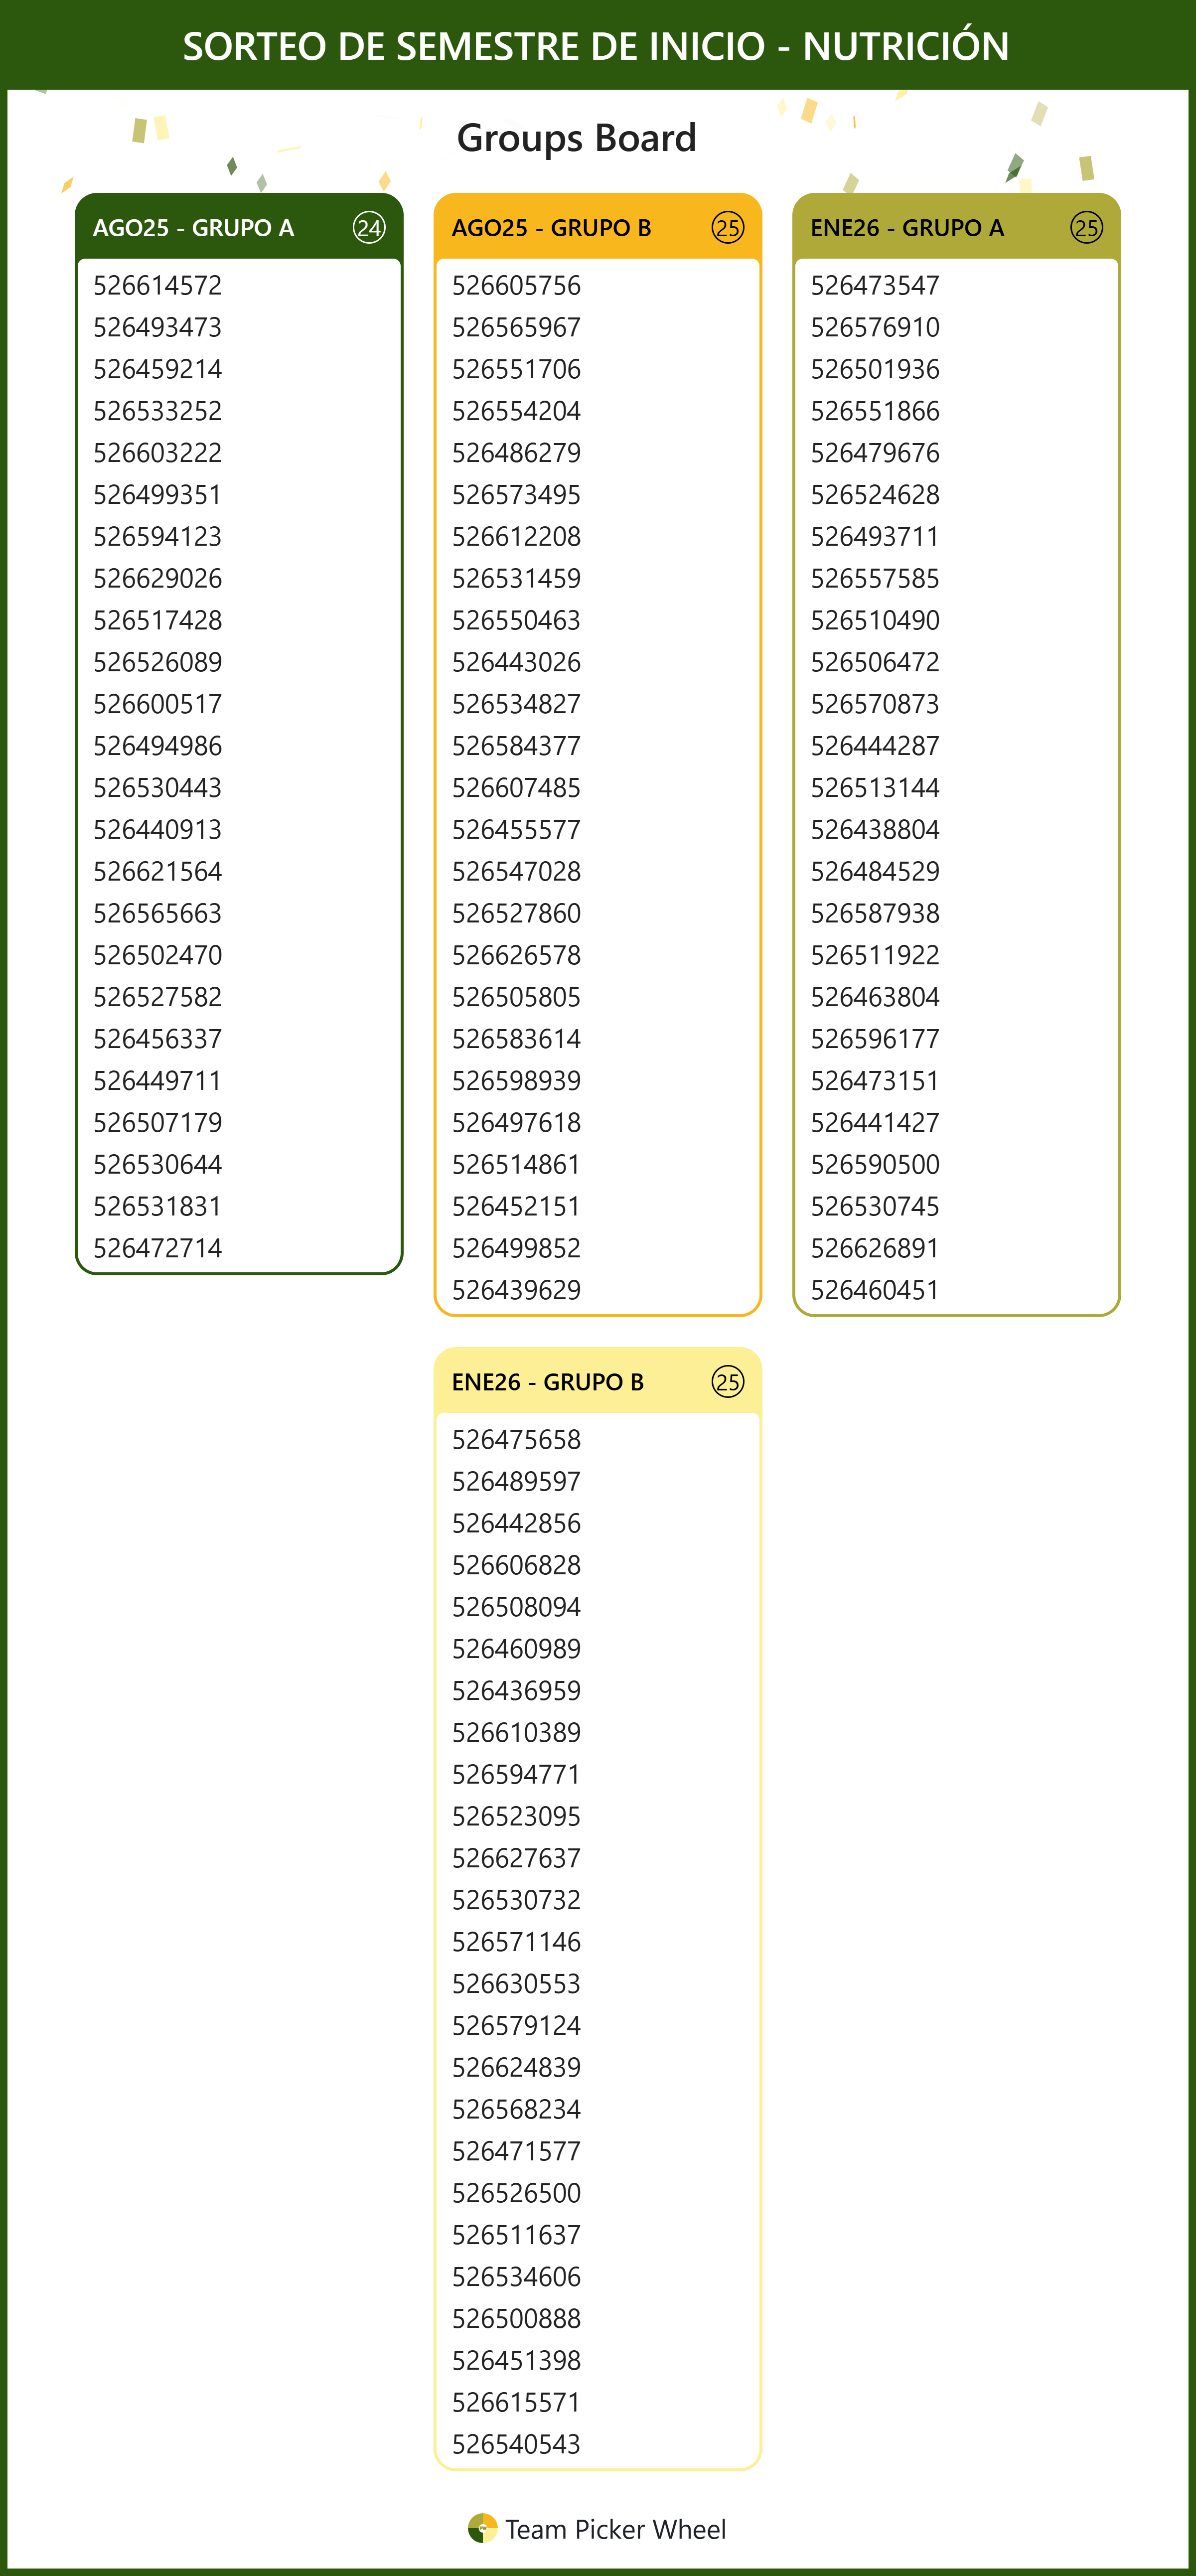Select entry 526531459
This screenshot has height=2576, width=1196.
point(517,578)
